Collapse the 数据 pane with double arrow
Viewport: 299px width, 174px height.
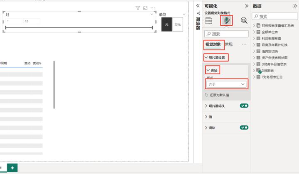pos(295,6)
